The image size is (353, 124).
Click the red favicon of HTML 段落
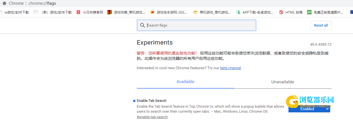(x=281, y=12)
